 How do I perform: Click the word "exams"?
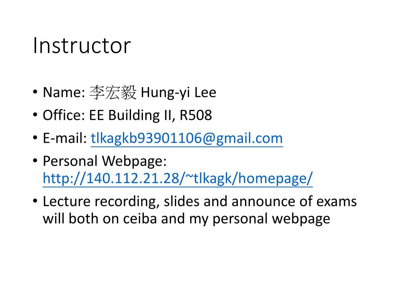(x=336, y=202)
